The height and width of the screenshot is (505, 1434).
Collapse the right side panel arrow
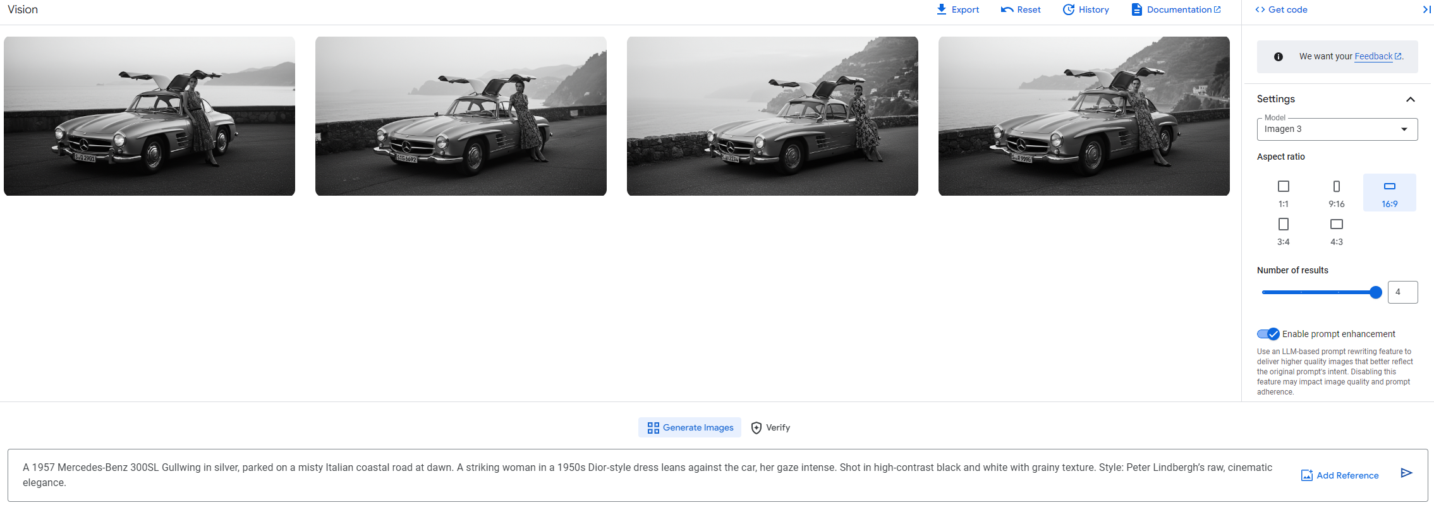point(1427,9)
